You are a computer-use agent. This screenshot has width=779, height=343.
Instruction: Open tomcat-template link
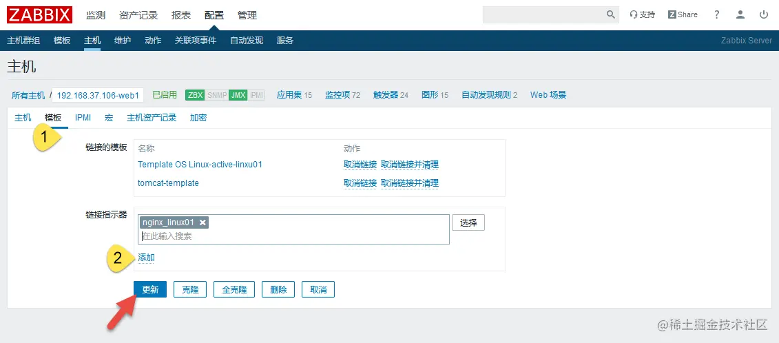[169, 183]
